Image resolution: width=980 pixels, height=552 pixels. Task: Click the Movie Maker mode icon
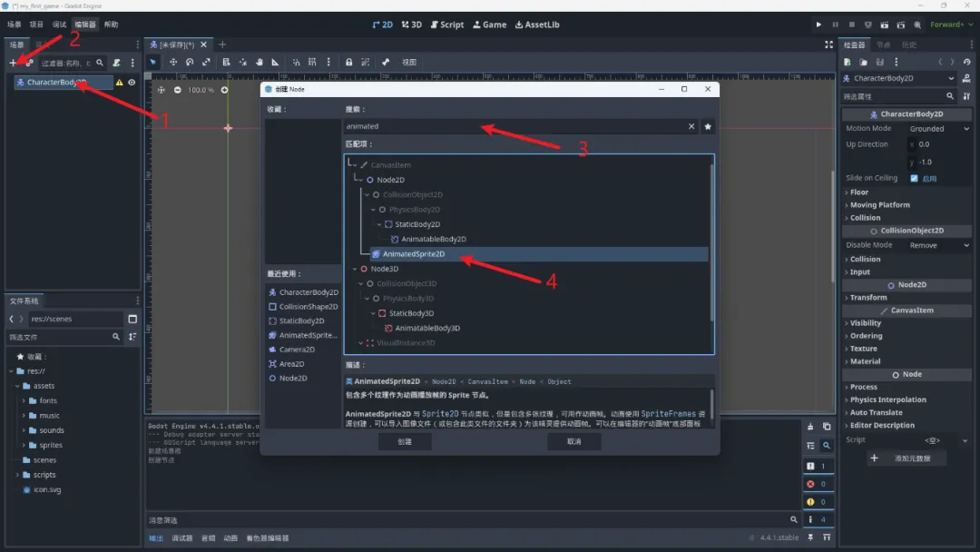pyautogui.click(x=917, y=25)
